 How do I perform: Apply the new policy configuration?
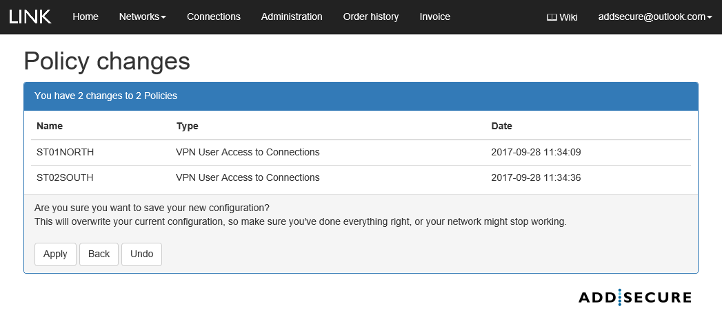(x=55, y=254)
